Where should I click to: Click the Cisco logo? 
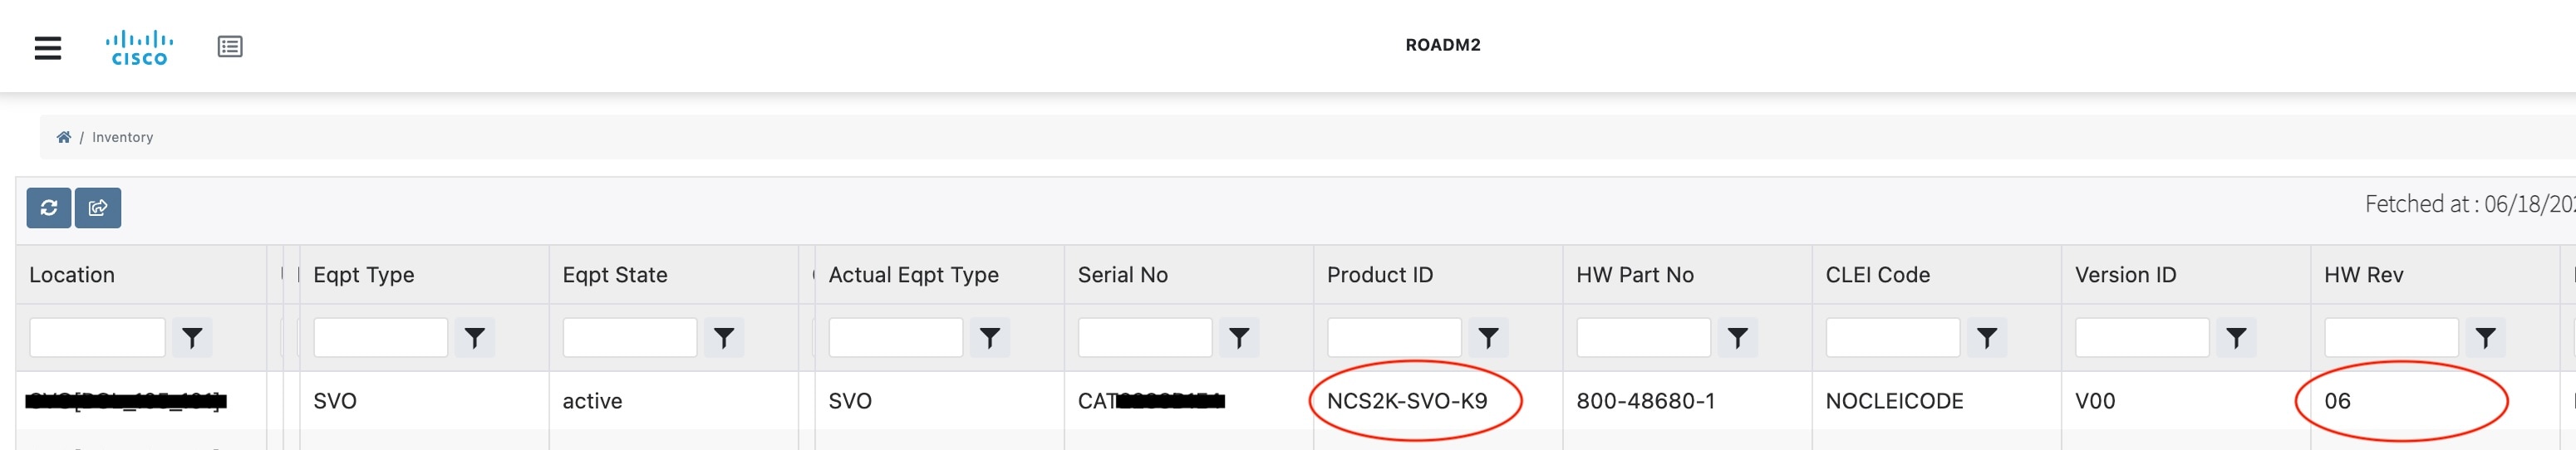(139, 48)
